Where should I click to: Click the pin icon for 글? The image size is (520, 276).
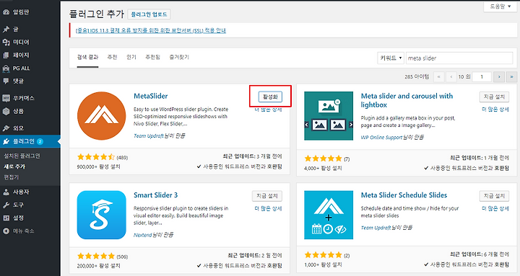(x=6, y=30)
